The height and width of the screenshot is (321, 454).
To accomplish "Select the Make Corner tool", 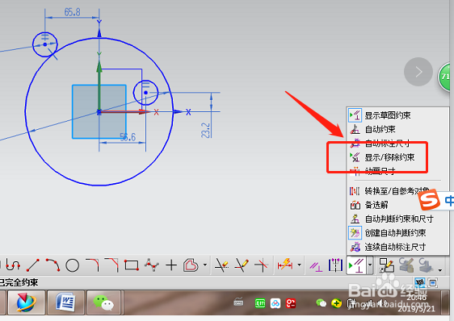I will point(262,265).
